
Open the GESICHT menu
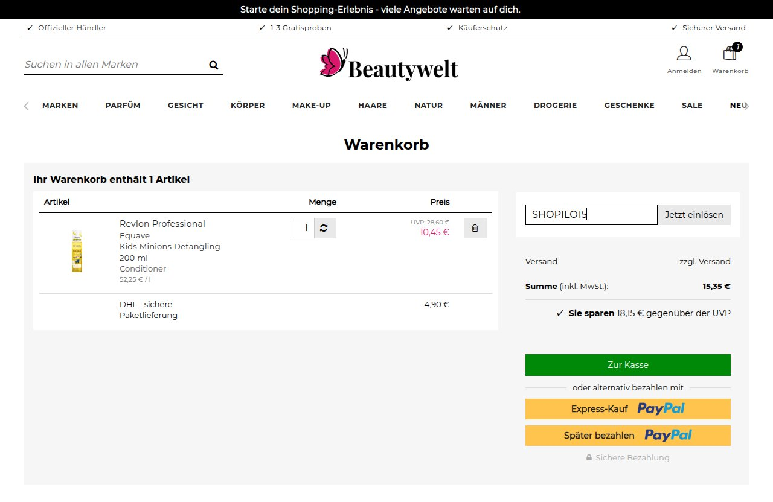tap(185, 106)
